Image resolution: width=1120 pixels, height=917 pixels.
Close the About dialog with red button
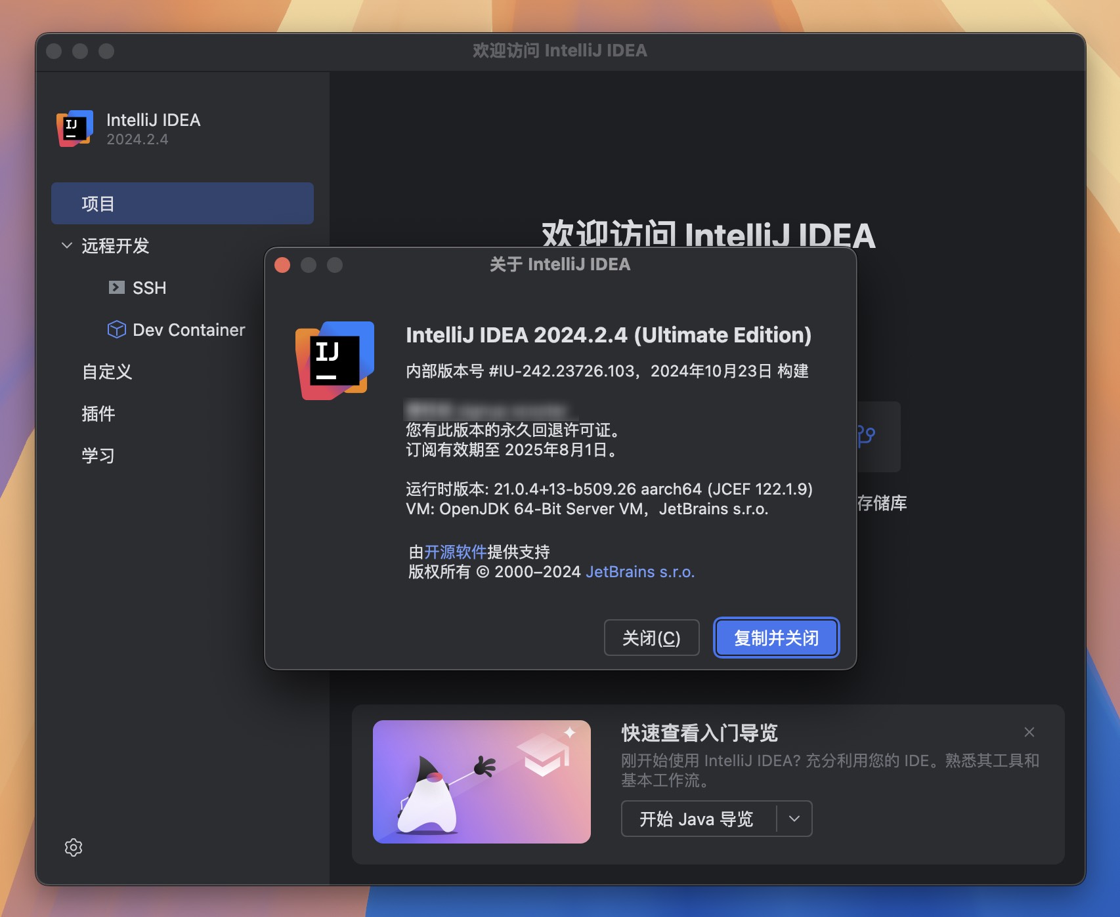tap(282, 264)
